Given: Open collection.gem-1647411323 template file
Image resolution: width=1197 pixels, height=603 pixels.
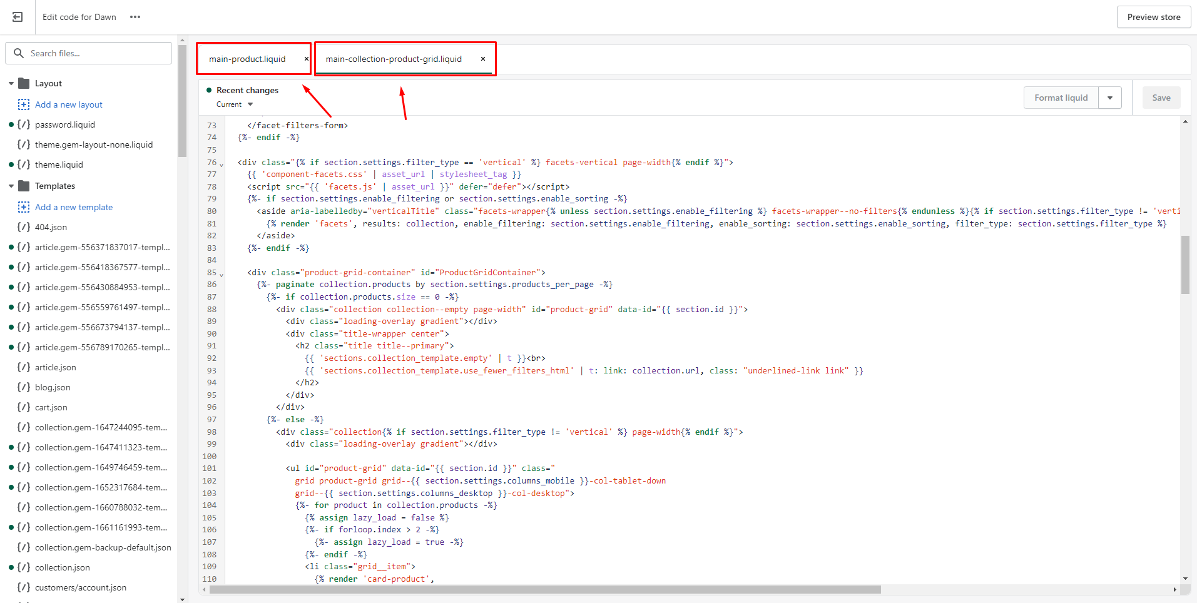Looking at the screenshot, I should pyautogui.click(x=101, y=447).
